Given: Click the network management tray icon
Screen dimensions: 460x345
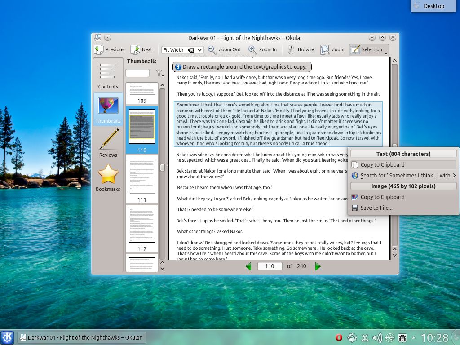Looking at the screenshot, I should (403, 338).
